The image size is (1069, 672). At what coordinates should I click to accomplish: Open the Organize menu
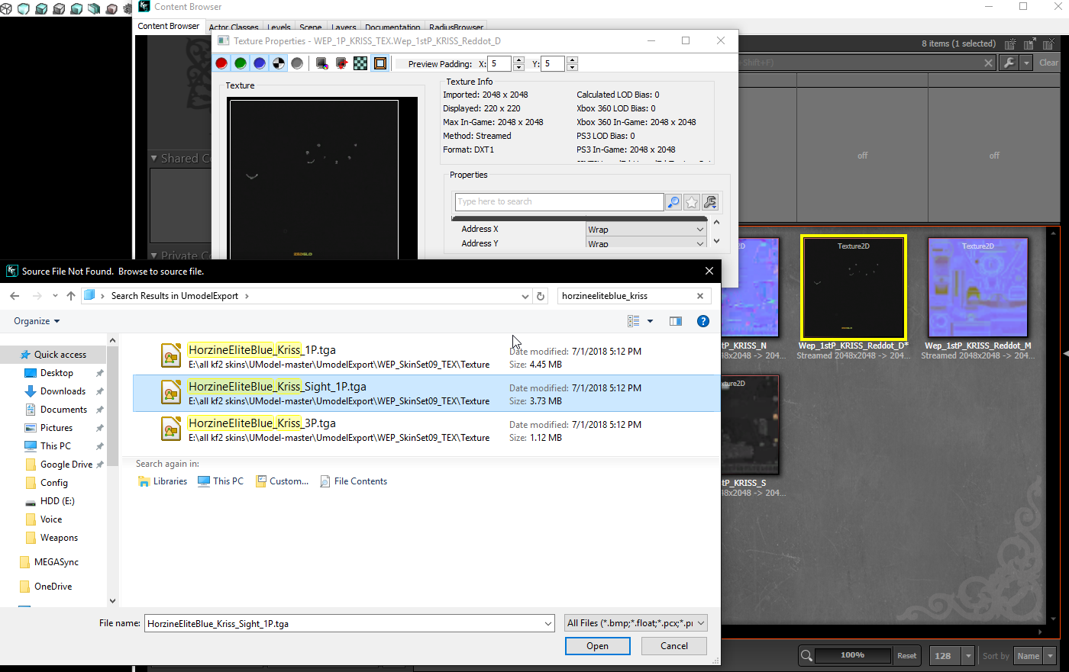point(37,321)
